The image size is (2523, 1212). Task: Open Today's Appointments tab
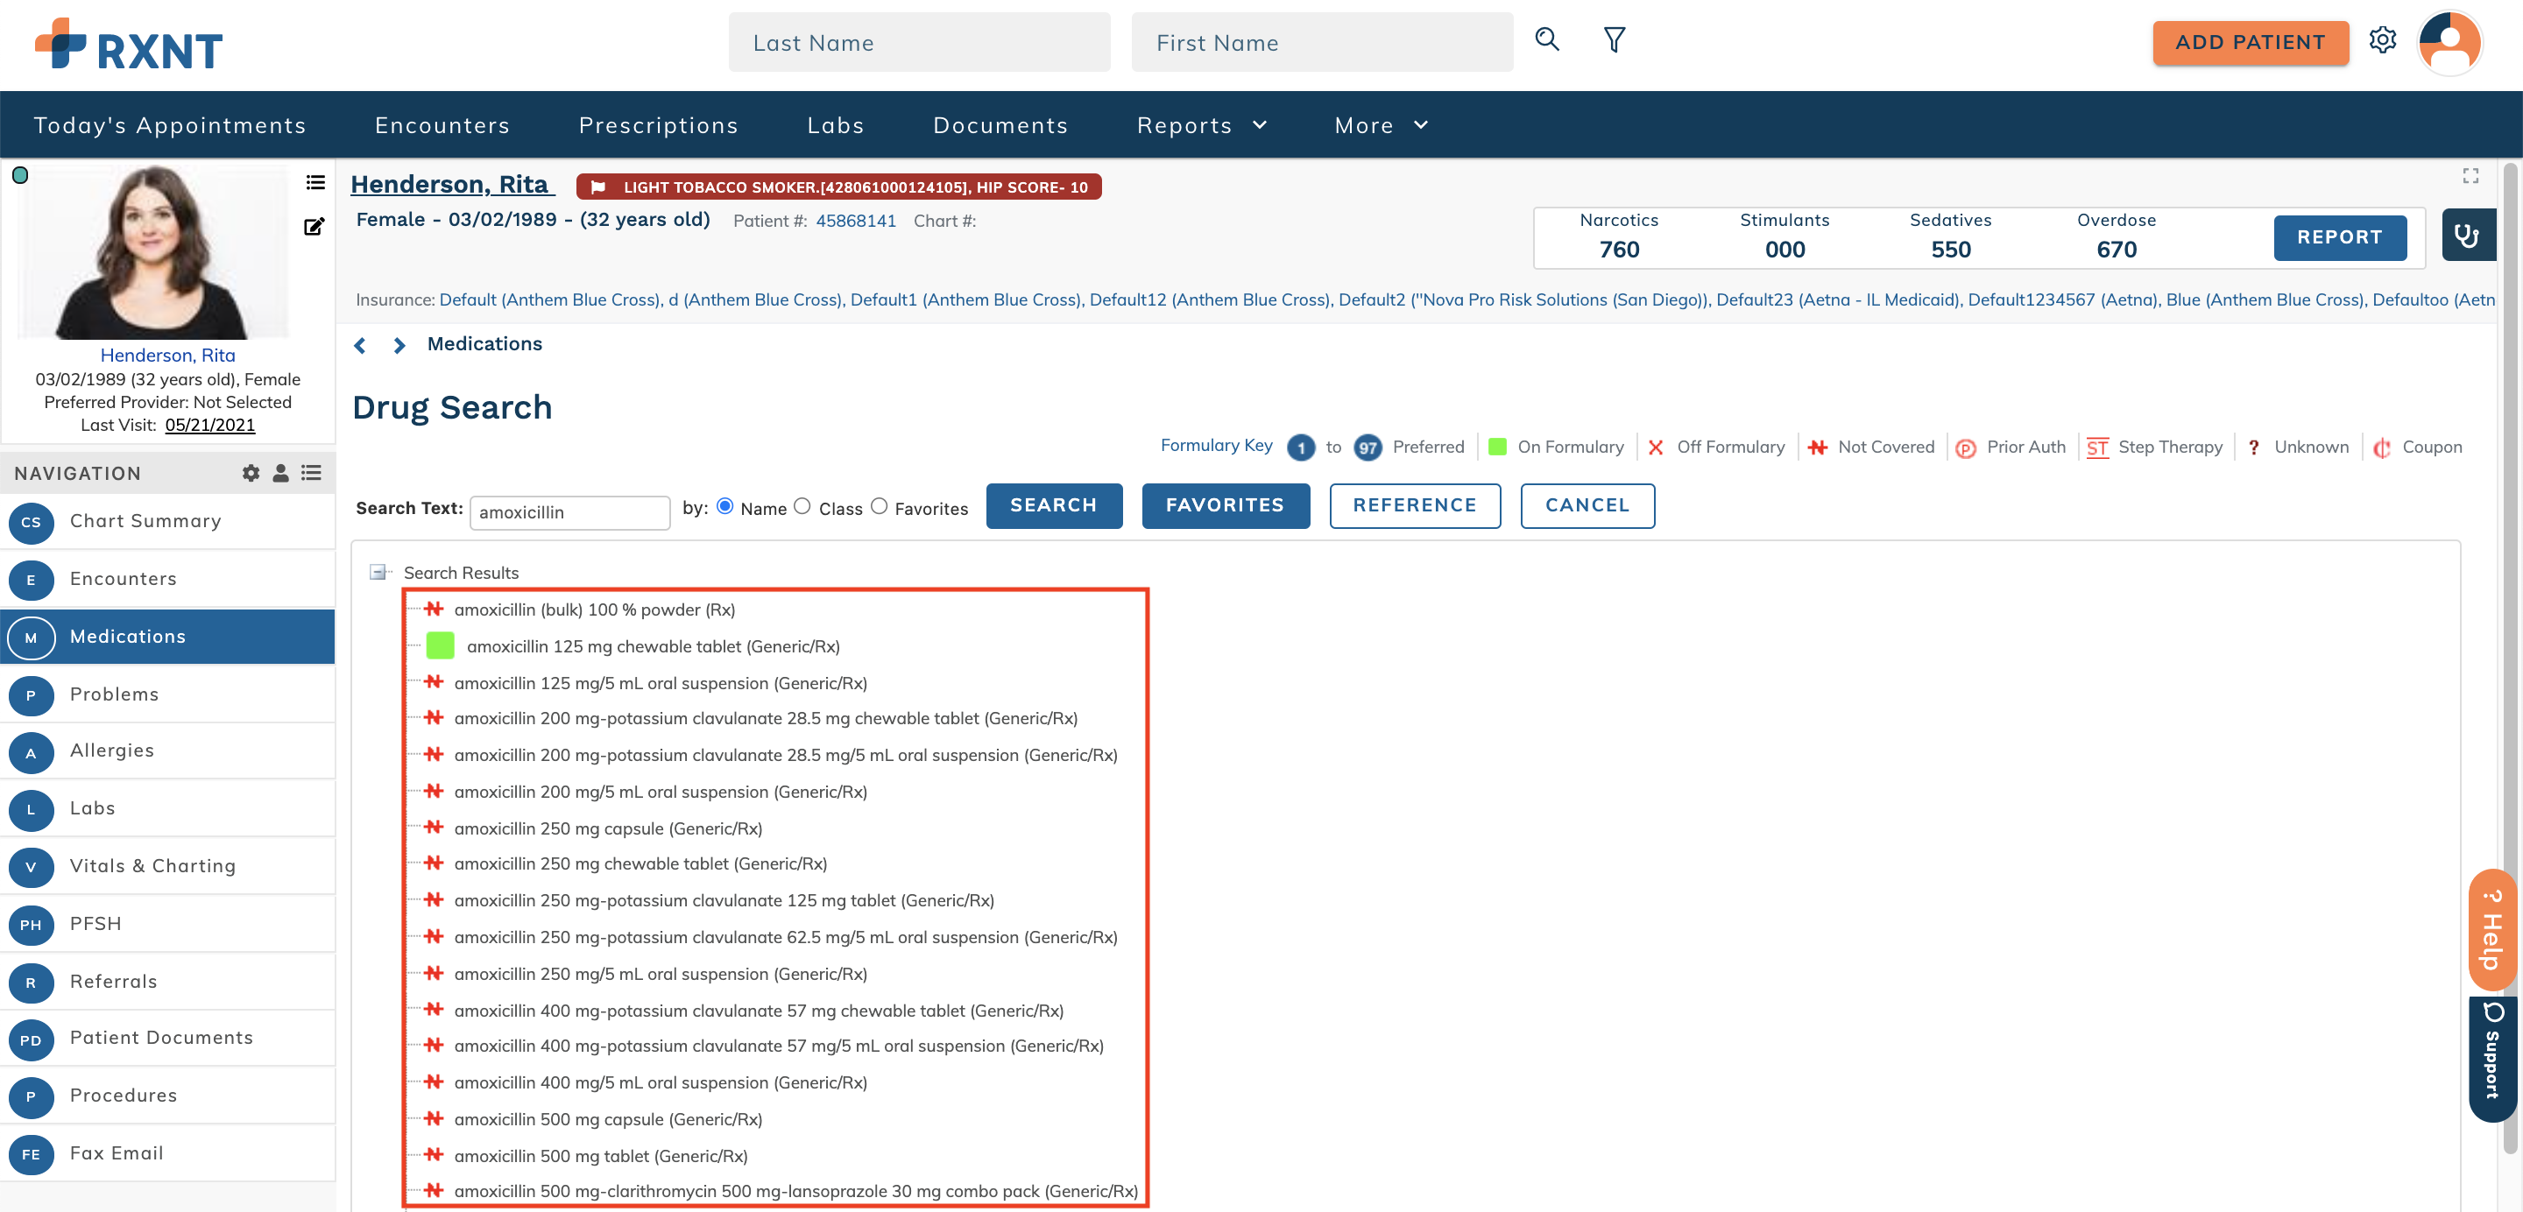(169, 125)
